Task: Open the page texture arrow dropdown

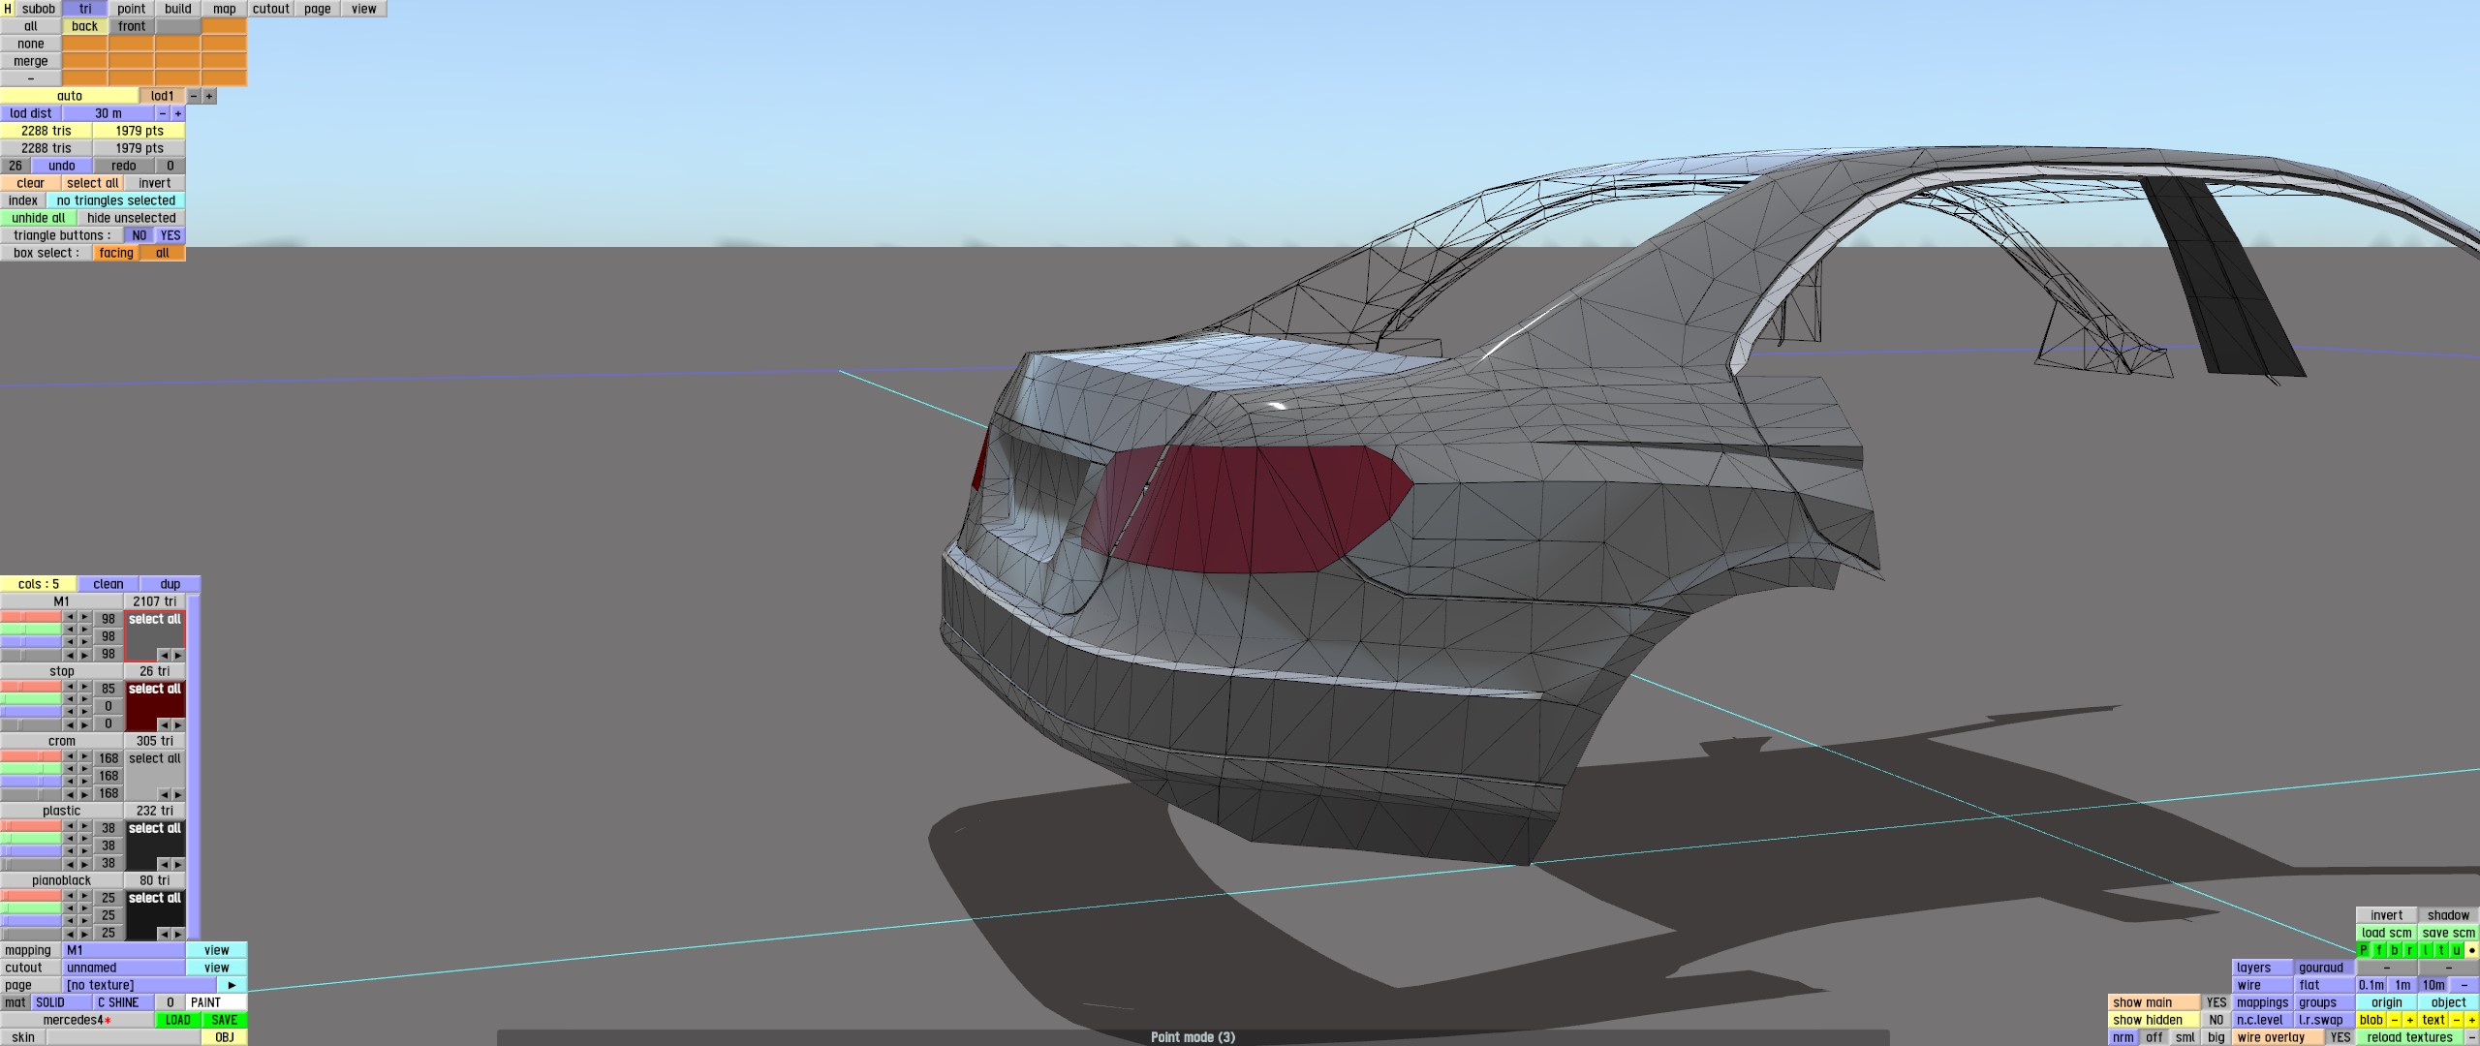Action: (232, 985)
